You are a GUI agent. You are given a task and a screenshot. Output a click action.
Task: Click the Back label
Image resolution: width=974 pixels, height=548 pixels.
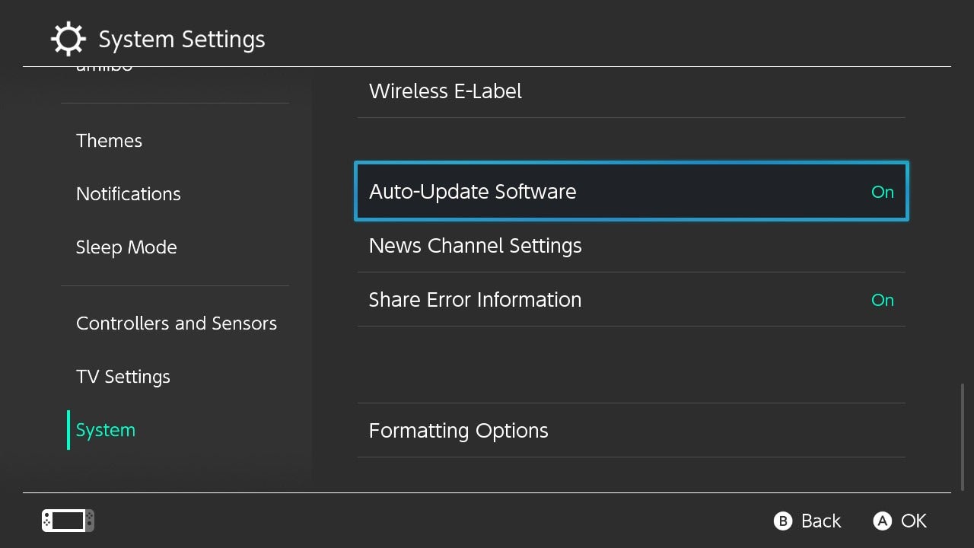(x=820, y=521)
